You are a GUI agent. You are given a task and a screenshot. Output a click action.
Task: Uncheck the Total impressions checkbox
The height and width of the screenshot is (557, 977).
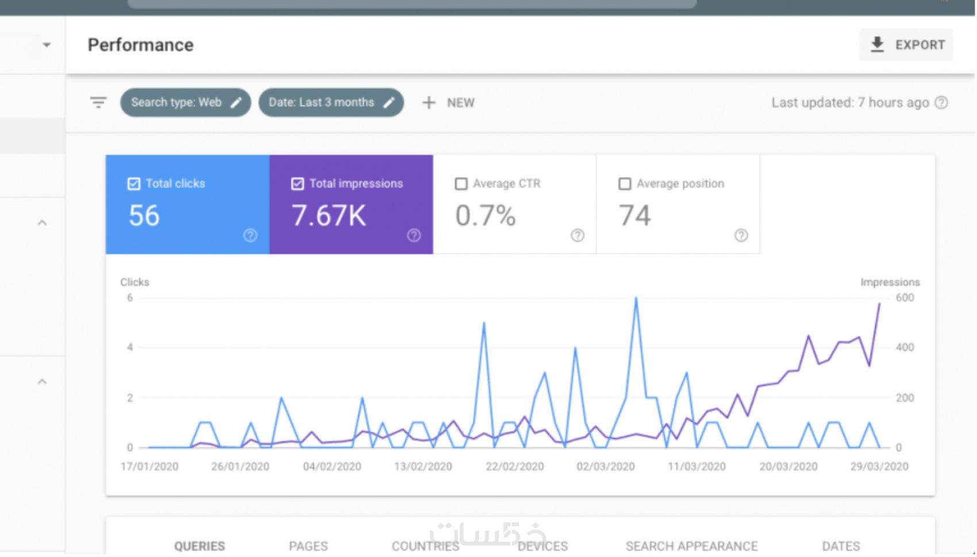point(298,184)
